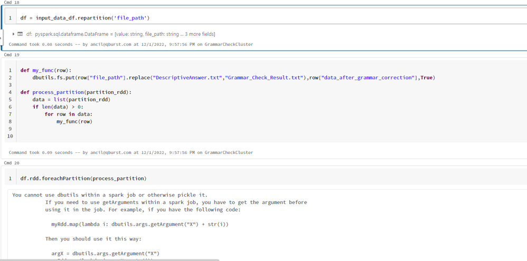Viewport: 527px width, 261px height.
Task: Expand the df DataFrame schema triangle
Action: pyautogui.click(x=13, y=34)
